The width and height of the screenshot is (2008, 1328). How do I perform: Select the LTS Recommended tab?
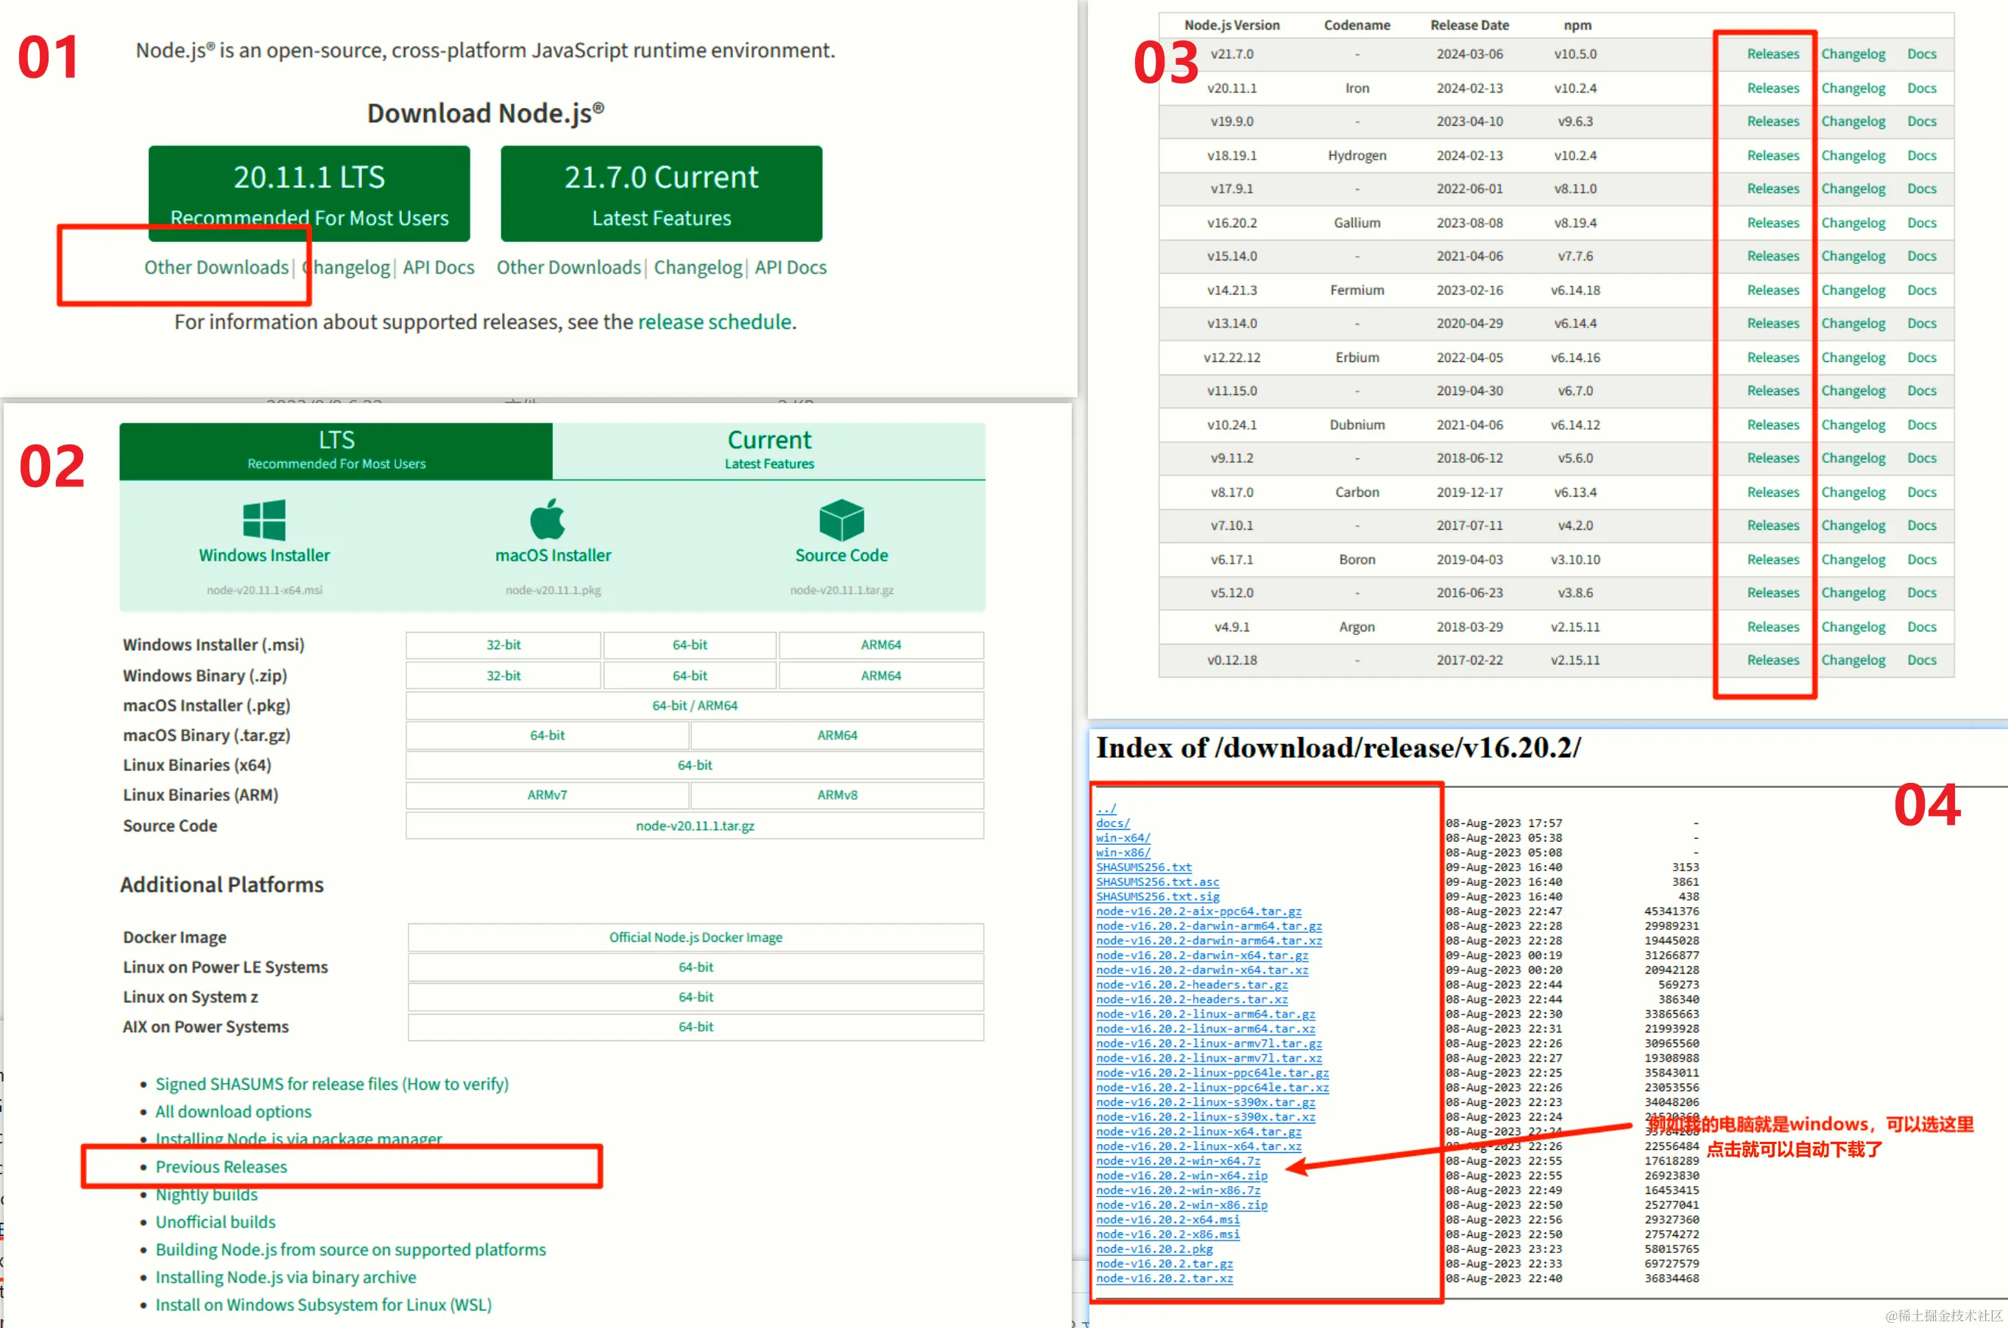[336, 450]
